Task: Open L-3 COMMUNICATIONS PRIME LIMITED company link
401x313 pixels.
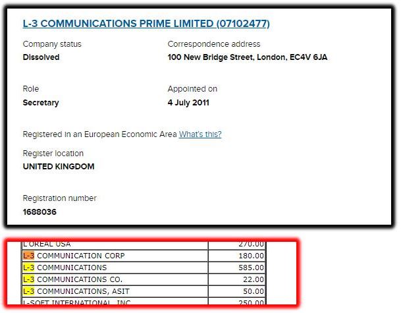Action: (x=146, y=24)
